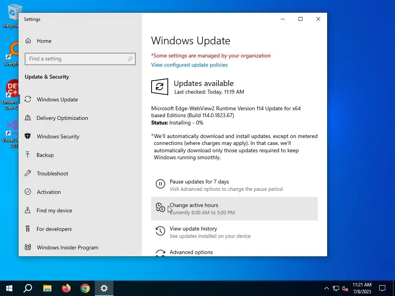Click the Find my device icon
Screen dimensions: 395x296
[28, 210]
